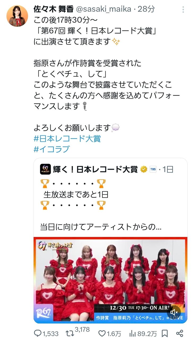Open the quoted tweet text 生放送まであと1日
This screenshot has width=194, height=340.
[76, 194]
